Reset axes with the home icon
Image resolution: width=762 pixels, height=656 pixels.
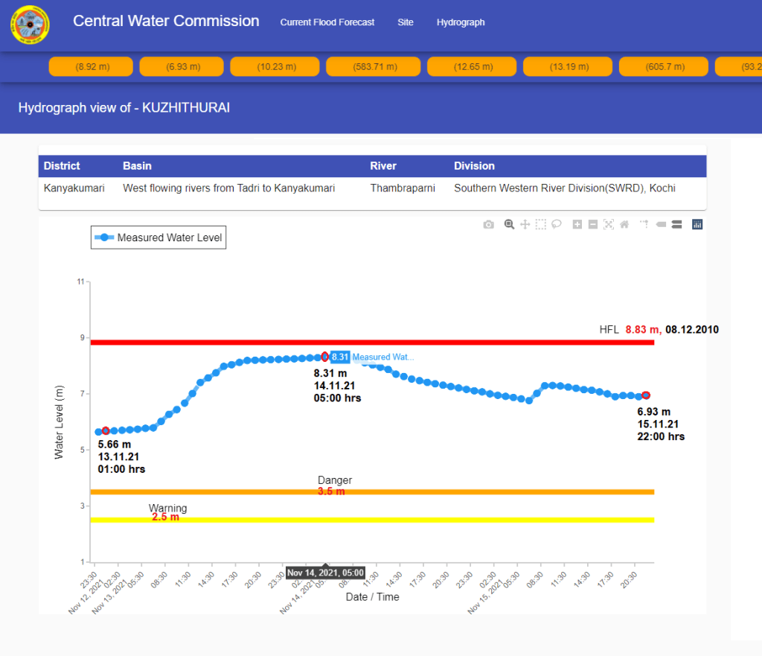[624, 224]
